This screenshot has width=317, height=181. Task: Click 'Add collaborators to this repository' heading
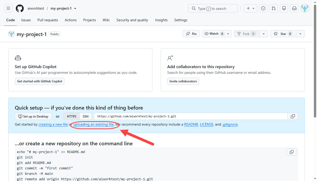click(201, 67)
